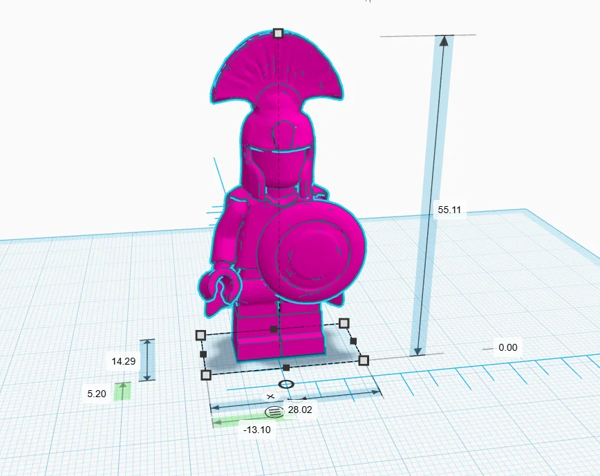Viewport: 600px width, 476px height.
Task: Click the white height handle atop helmet crest
Action: (x=278, y=33)
